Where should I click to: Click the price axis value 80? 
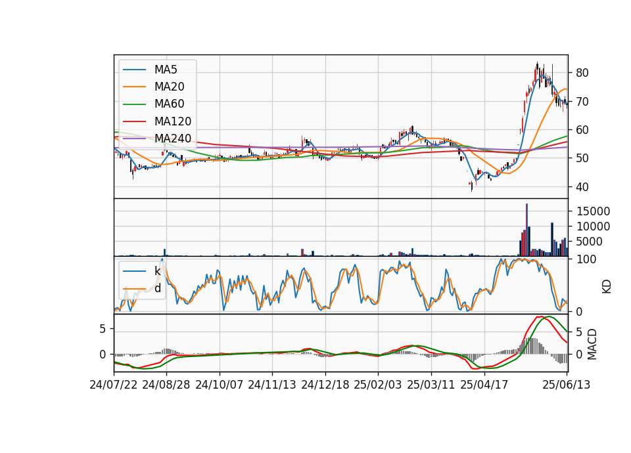(x=582, y=73)
